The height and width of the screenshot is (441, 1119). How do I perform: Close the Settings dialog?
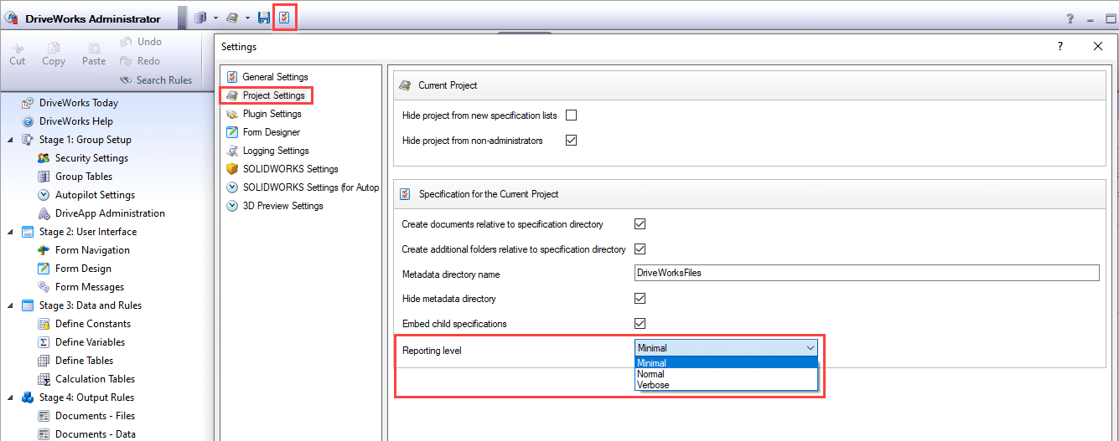[1098, 47]
